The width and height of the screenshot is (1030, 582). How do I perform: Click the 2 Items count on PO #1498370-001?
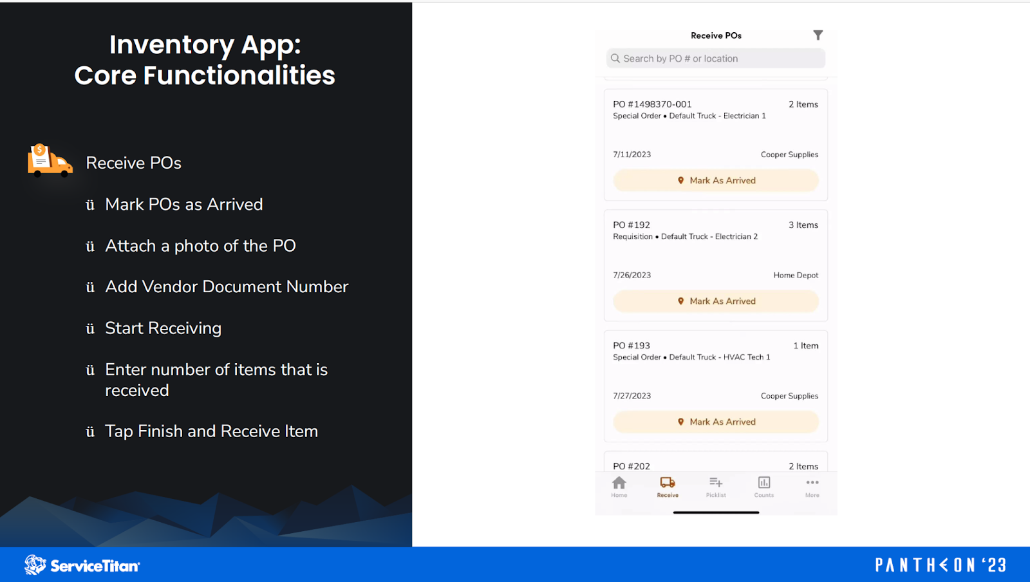pos(803,104)
